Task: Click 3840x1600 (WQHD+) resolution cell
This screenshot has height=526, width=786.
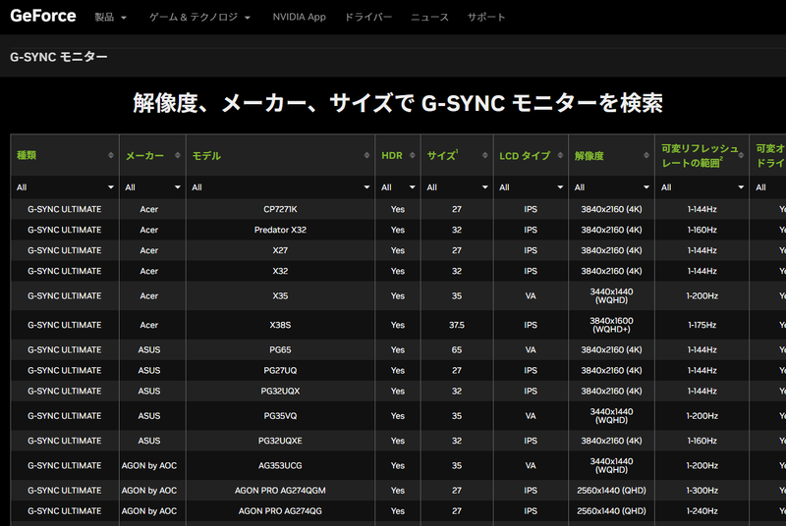Action: [x=611, y=325]
